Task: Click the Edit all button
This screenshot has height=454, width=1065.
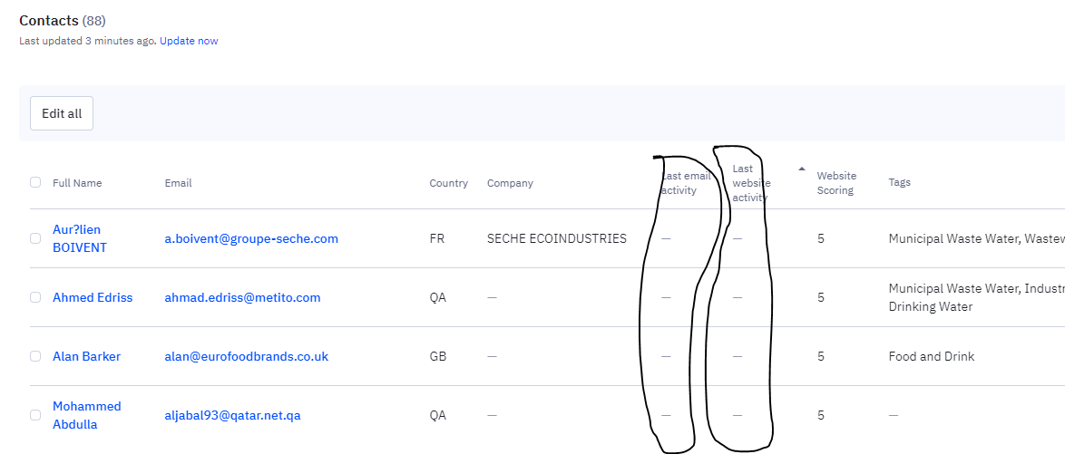Action: coord(62,113)
